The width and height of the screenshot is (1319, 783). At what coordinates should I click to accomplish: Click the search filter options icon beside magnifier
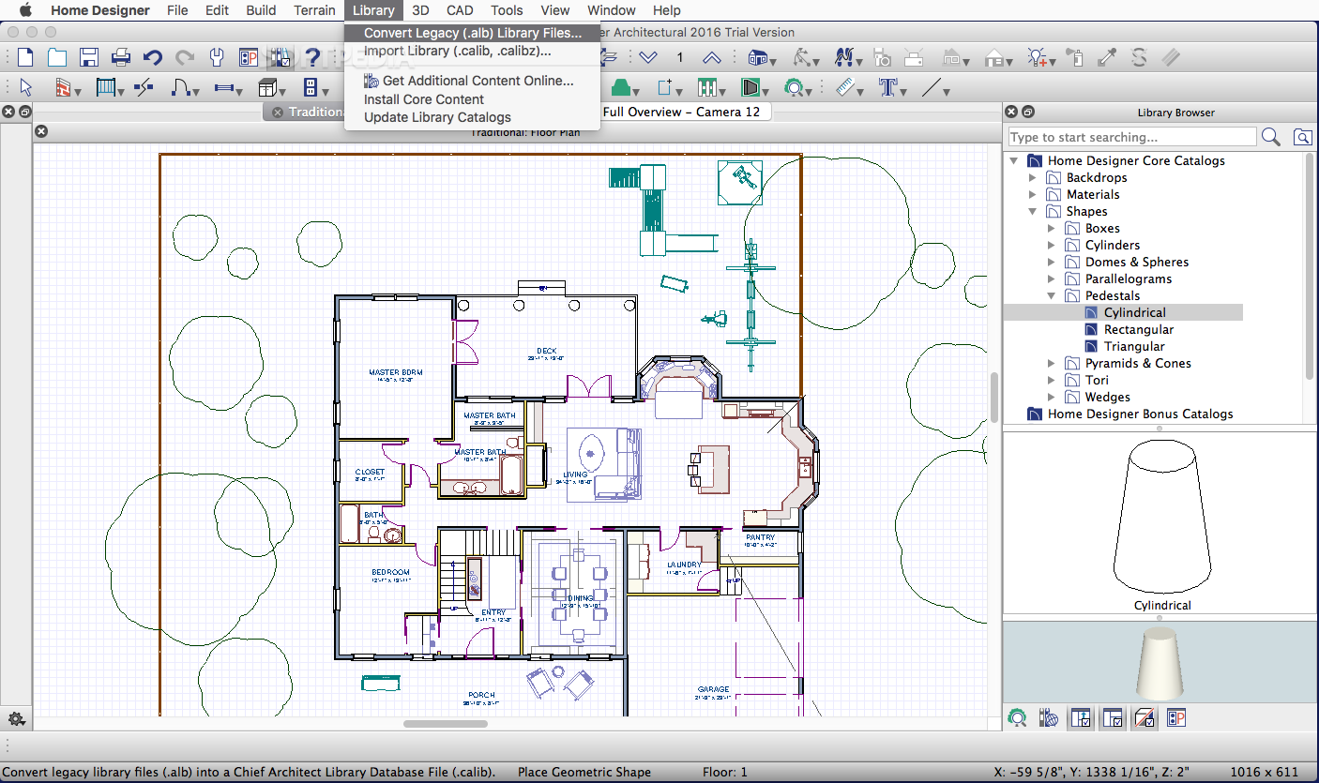pos(1303,137)
